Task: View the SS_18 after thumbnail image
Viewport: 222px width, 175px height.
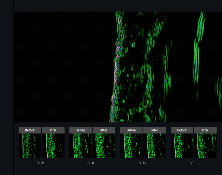Action: coord(155,146)
